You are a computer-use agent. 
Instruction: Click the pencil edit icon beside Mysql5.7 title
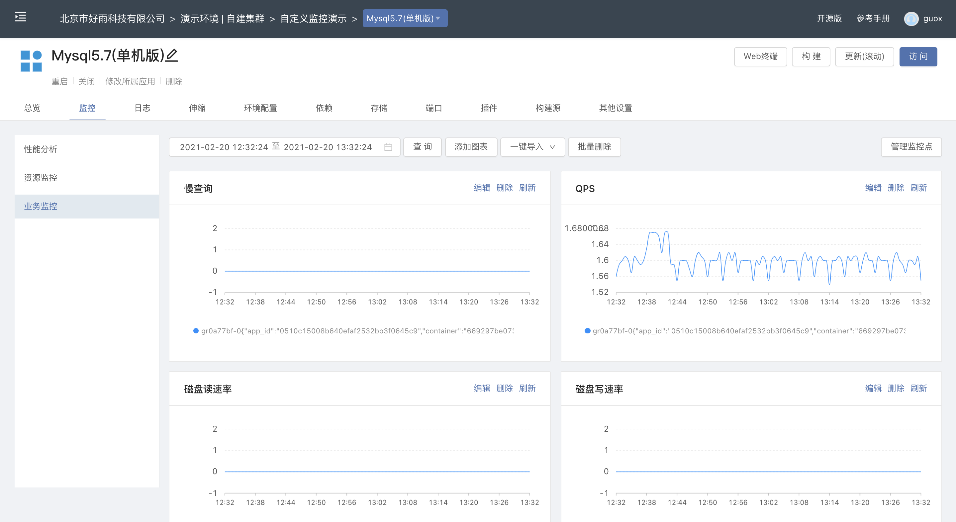[172, 56]
